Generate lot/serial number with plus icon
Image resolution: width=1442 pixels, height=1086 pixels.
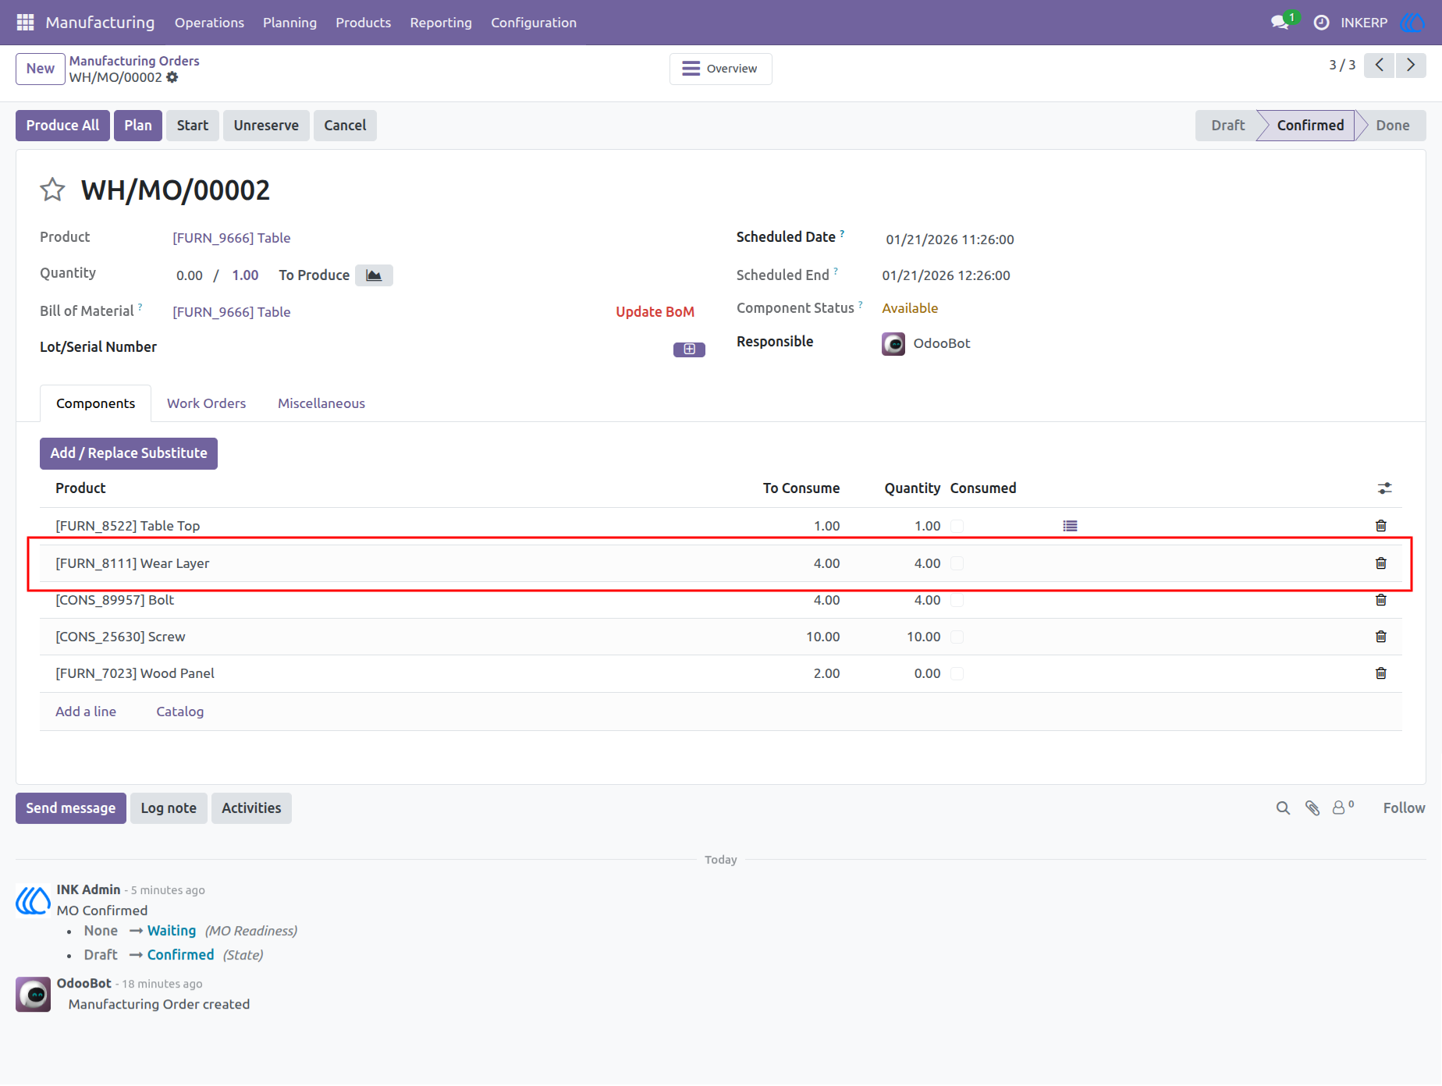[x=689, y=350]
